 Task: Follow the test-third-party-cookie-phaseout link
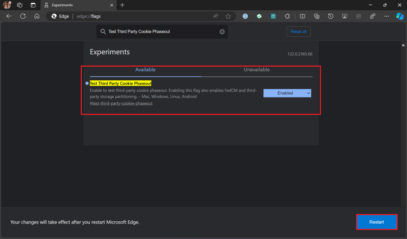click(x=120, y=103)
